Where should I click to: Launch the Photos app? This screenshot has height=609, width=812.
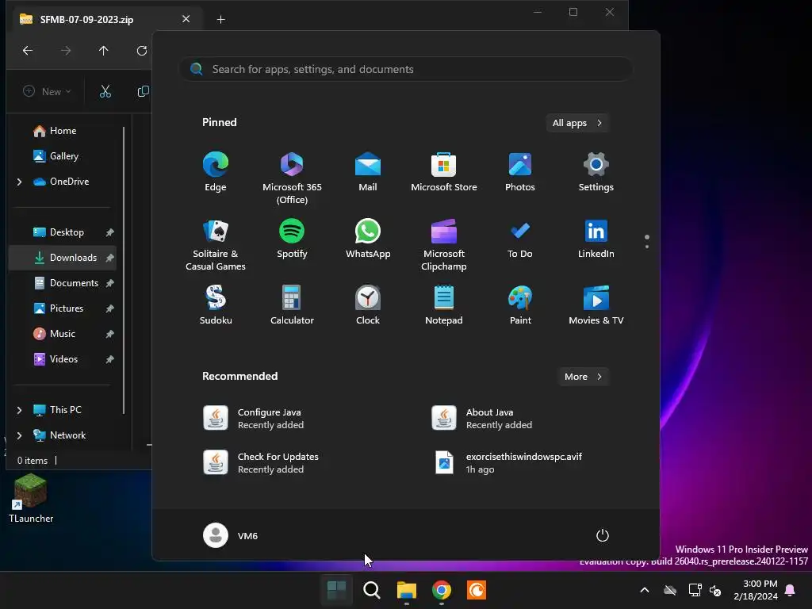[520, 172]
